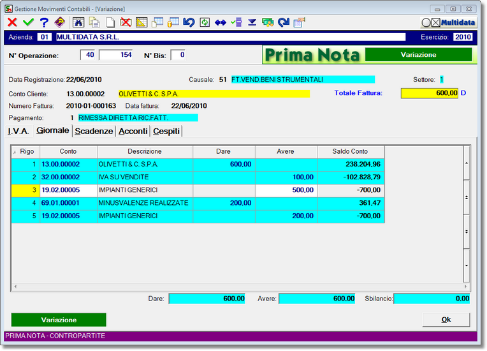Click the green refresh icon
487x351 pixels.
[205, 22]
